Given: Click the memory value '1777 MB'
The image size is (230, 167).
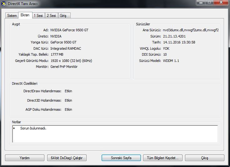Looking at the screenshot, I should pos(57,54).
